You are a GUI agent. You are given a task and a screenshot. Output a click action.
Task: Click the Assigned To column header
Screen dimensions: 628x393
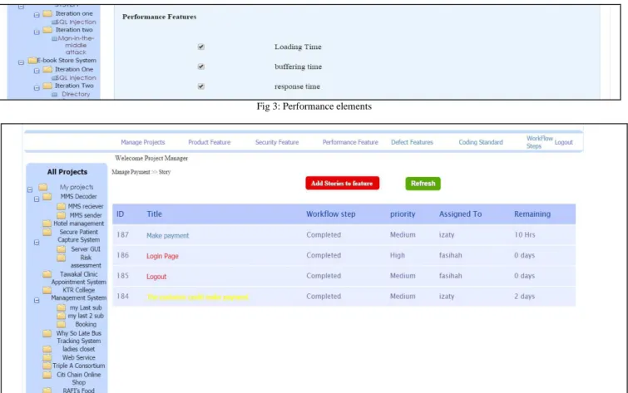point(460,214)
